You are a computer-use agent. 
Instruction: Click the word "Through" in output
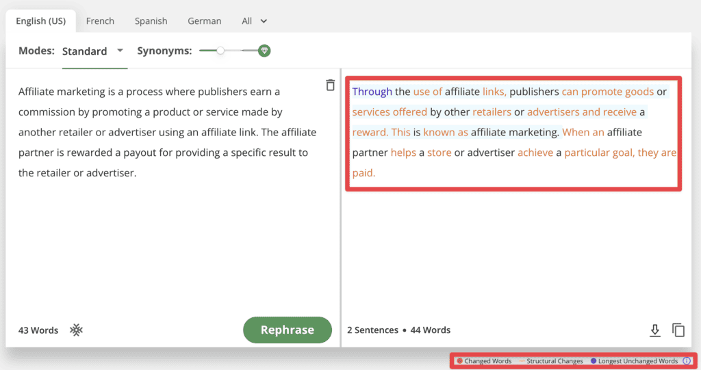[x=372, y=92]
